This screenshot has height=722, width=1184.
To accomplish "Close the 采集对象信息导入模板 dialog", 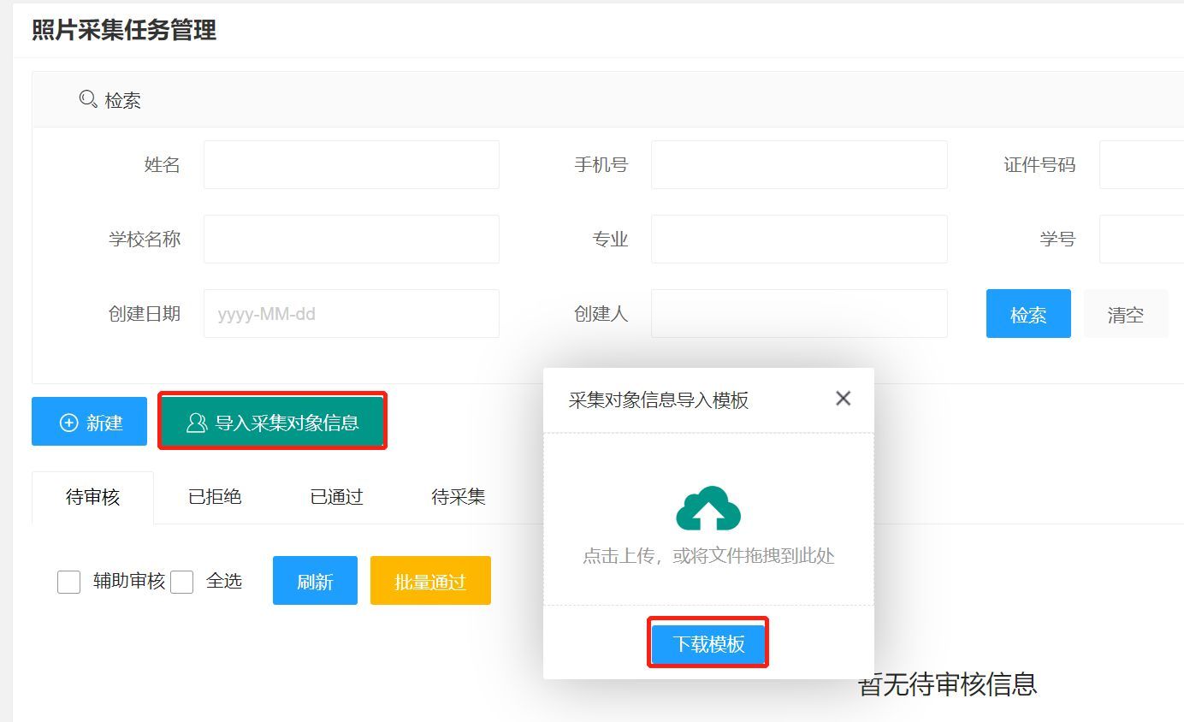I will pos(843,399).
